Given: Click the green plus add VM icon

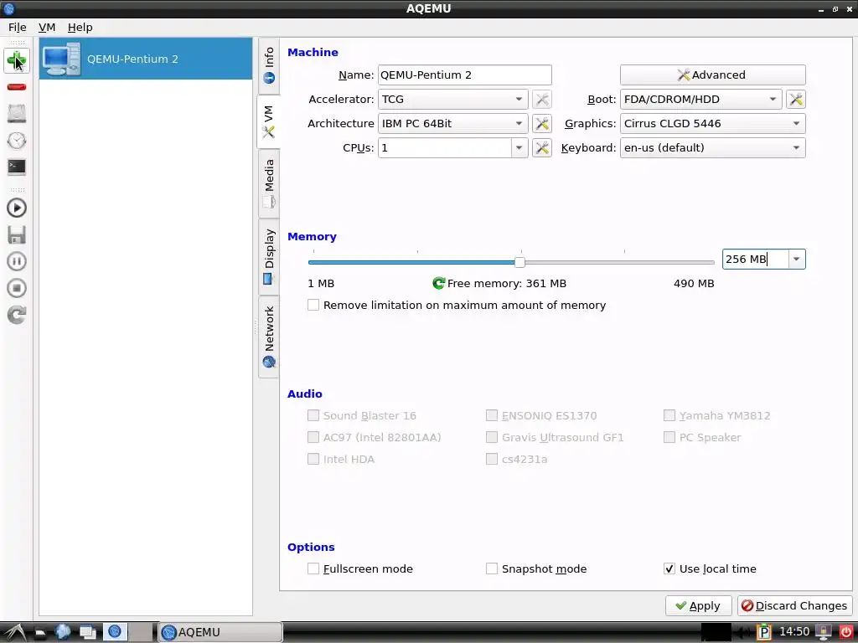Looking at the screenshot, I should pyautogui.click(x=17, y=60).
